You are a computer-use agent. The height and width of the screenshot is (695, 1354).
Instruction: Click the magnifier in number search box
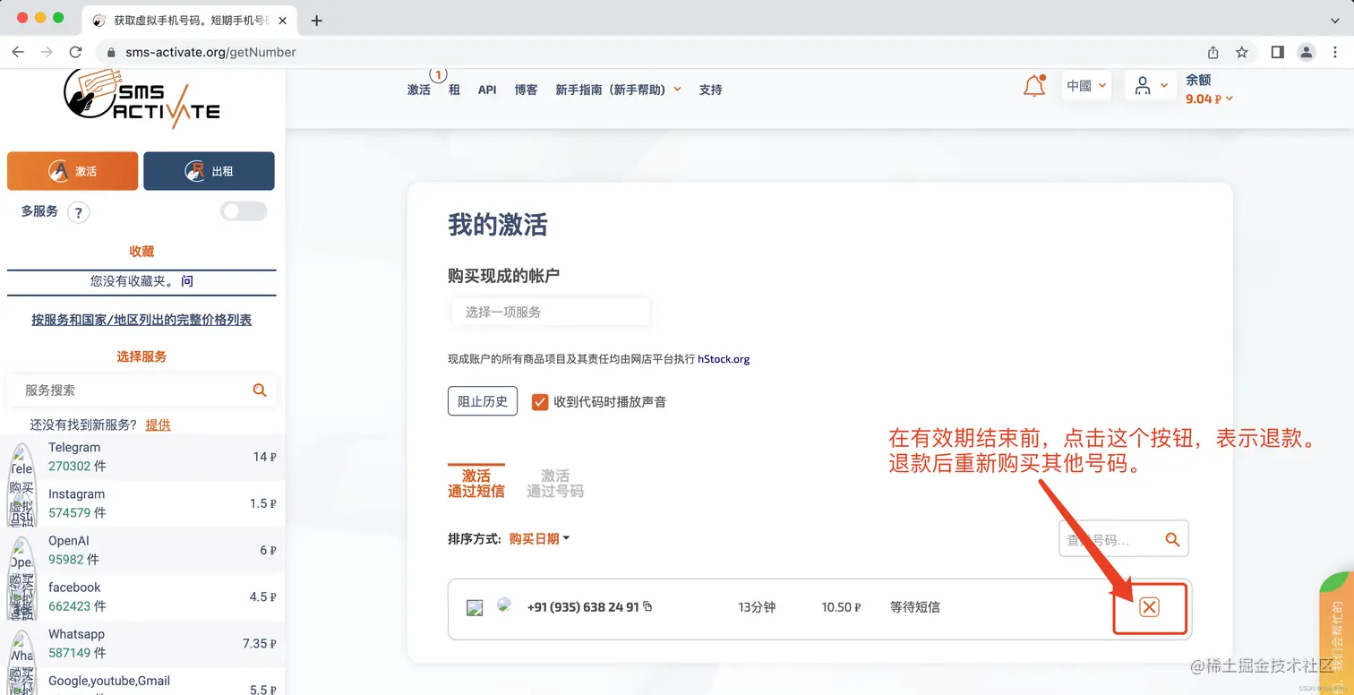point(1172,539)
